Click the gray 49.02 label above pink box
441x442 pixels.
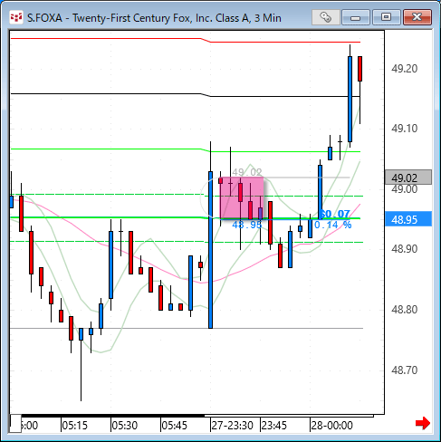(247, 172)
